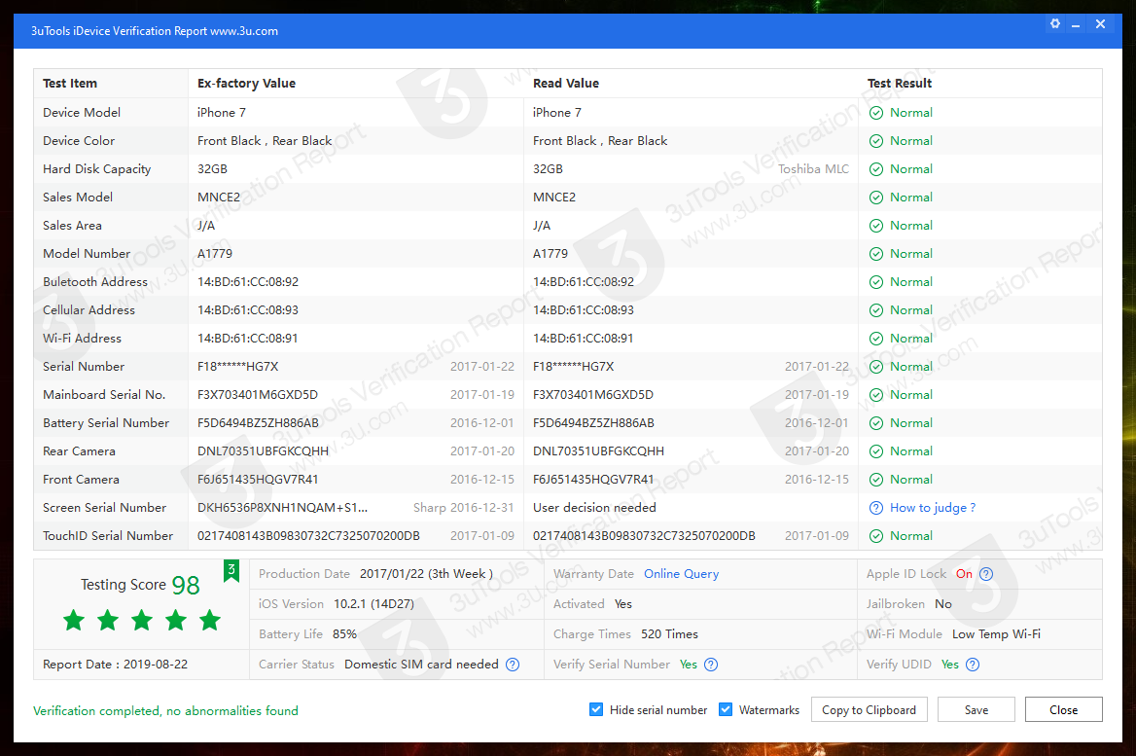This screenshot has height=756, width=1136.
Task: Click the Test Item column header
Action: (x=70, y=84)
